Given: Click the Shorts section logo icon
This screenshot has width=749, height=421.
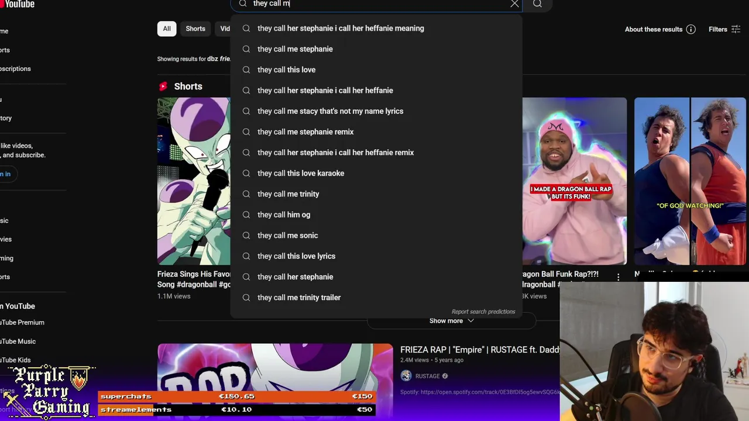Looking at the screenshot, I should click(x=163, y=86).
